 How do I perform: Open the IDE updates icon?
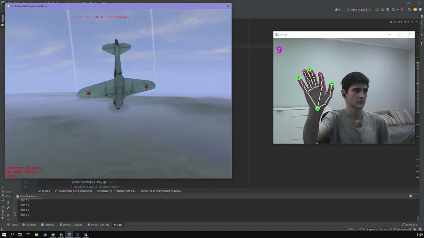click(x=415, y=10)
